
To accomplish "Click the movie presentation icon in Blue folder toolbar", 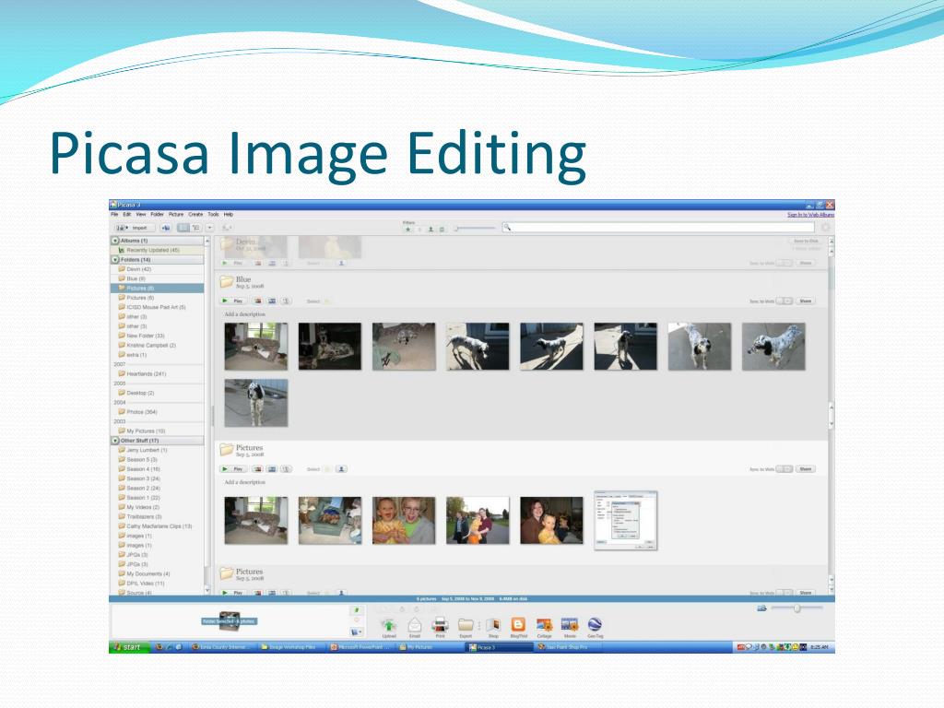I will (x=272, y=301).
